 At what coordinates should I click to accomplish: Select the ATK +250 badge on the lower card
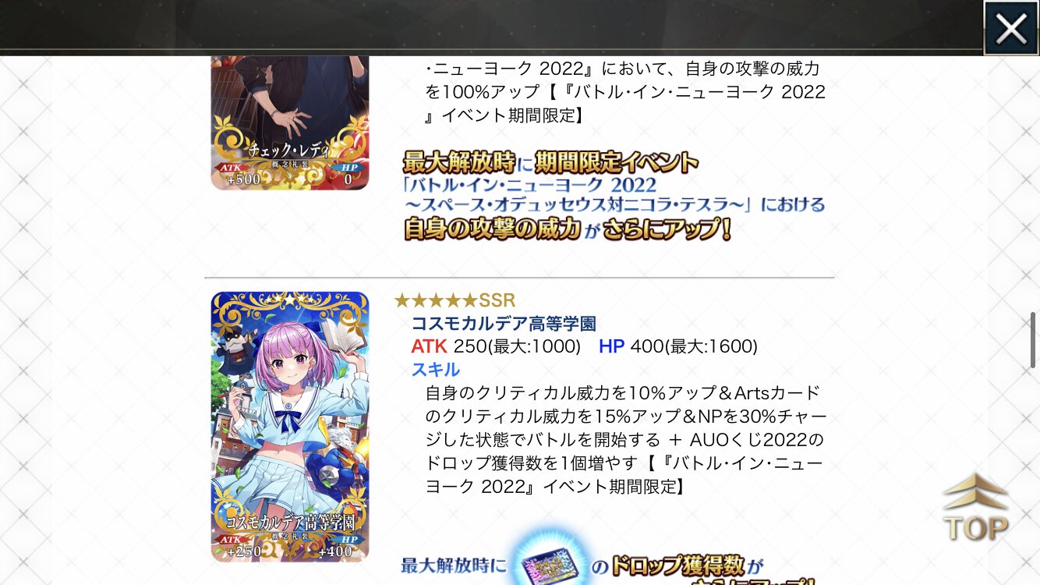pos(240,547)
